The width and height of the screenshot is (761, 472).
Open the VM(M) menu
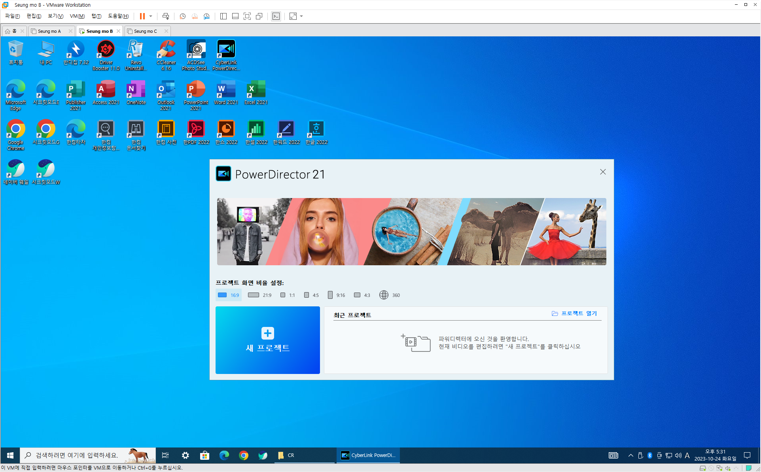77,16
